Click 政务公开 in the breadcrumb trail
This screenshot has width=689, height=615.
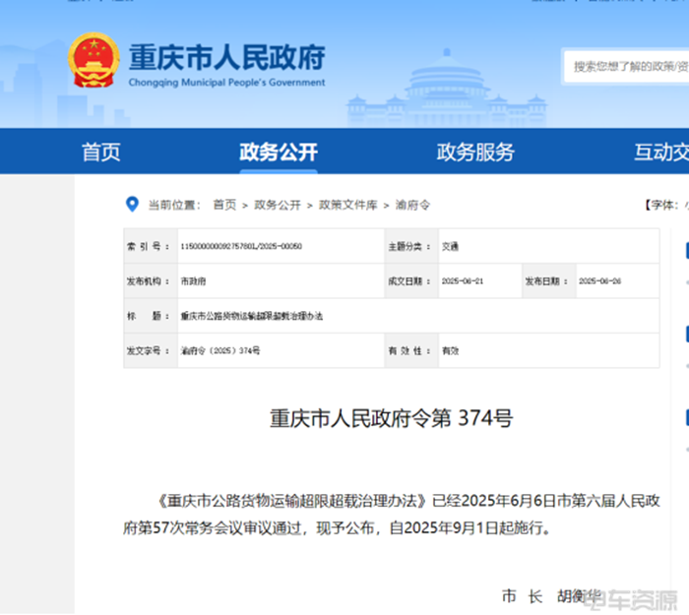(277, 206)
